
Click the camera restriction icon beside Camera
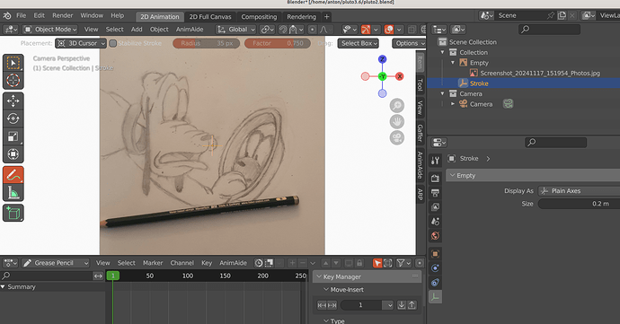click(x=508, y=104)
